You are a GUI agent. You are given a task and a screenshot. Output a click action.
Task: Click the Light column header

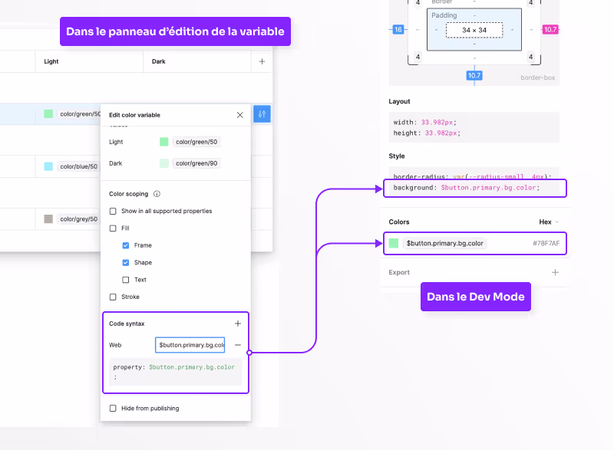pyautogui.click(x=51, y=61)
